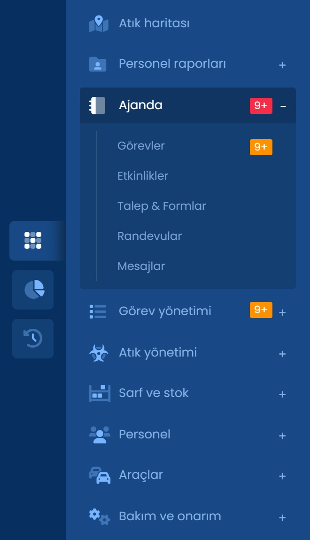This screenshot has height=540, width=310.
Task: Select Talep & Formlar menu item
Action: pos(162,206)
